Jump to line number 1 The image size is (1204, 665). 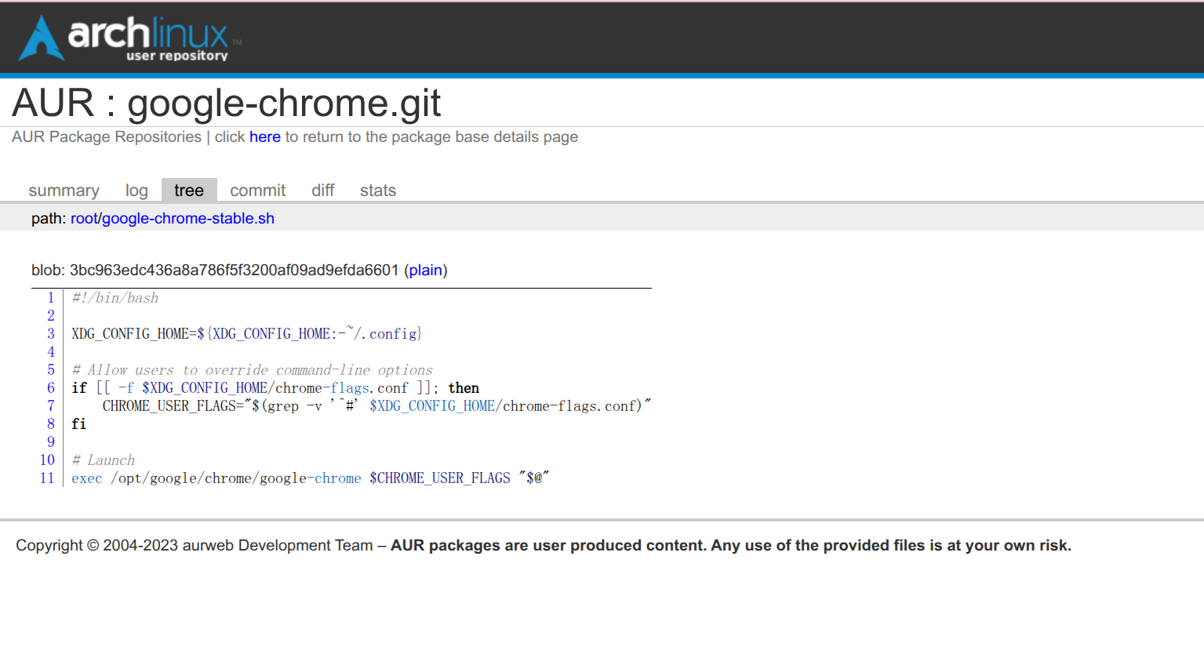point(51,298)
